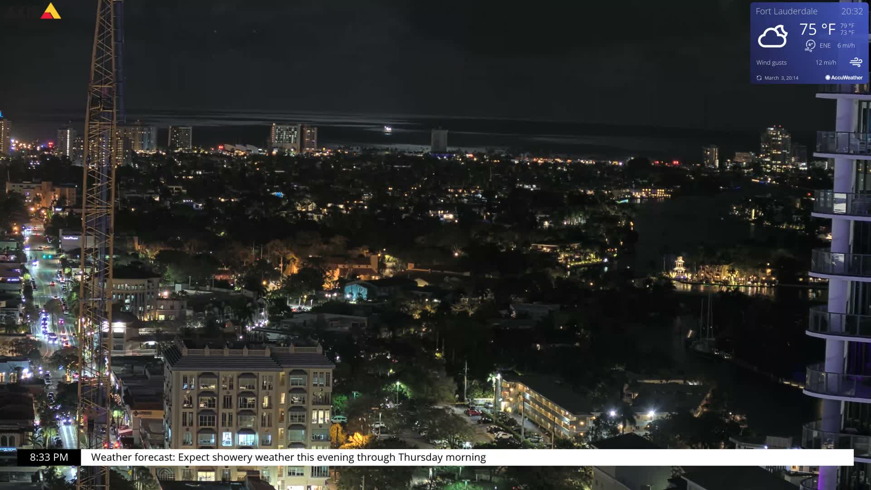871x490 pixels.
Task: Click the ENE wind direction label
Action: coord(825,45)
